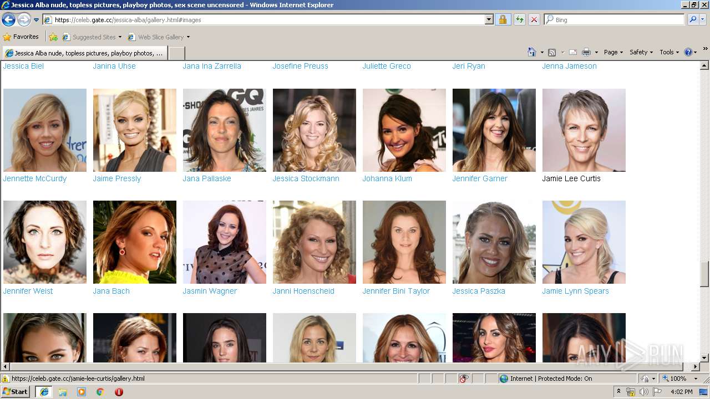This screenshot has height=399, width=710.
Task: Click the Jennifer Bini Taylor name text
Action: pos(396,291)
